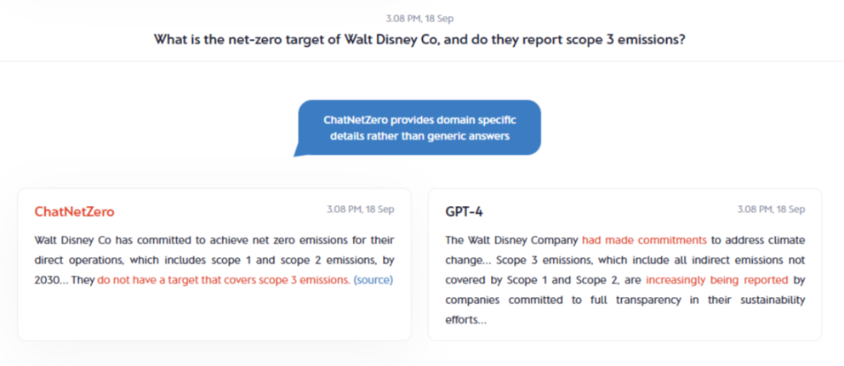Click red text "had made commitments"

click(644, 240)
